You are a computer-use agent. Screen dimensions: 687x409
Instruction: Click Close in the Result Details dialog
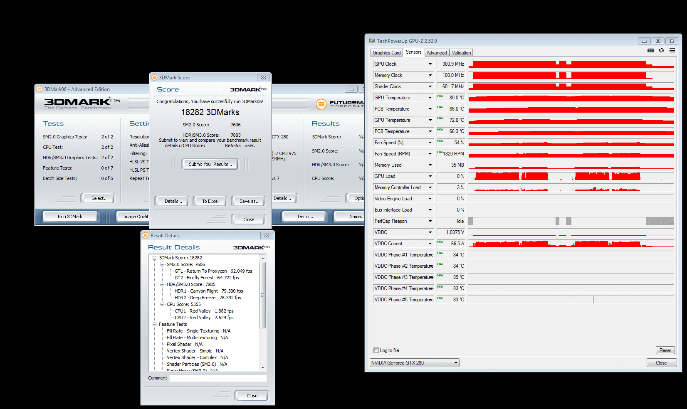click(x=252, y=396)
